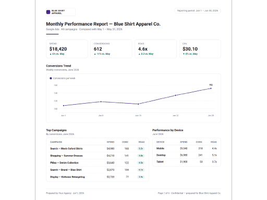Viewport: 267px width, 200px height.
Task: Click the Prepared by Your Agency footer
Action: coord(65,193)
